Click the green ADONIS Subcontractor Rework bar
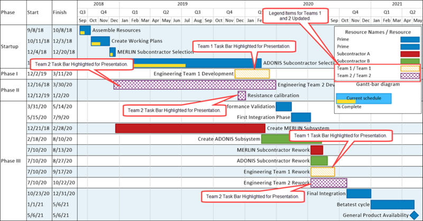 point(319,161)
